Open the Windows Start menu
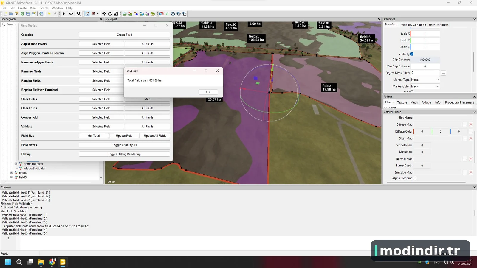Viewport: 477px width, 268px height. (x=8, y=262)
